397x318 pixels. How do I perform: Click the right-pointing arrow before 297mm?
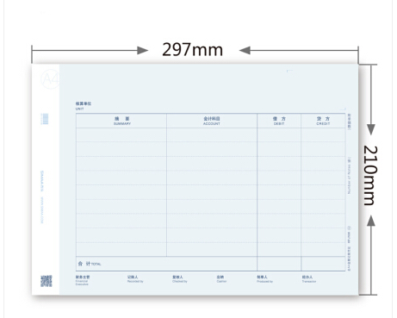coord(143,51)
